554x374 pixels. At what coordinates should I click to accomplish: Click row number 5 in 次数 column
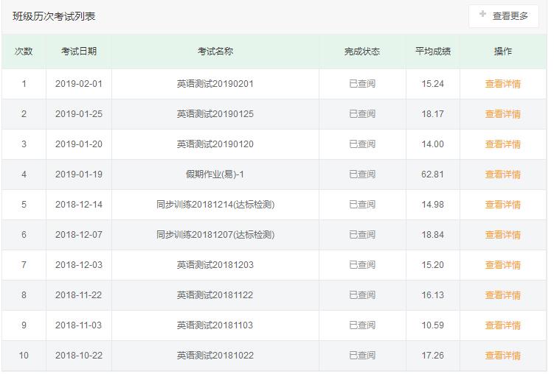tap(24, 205)
